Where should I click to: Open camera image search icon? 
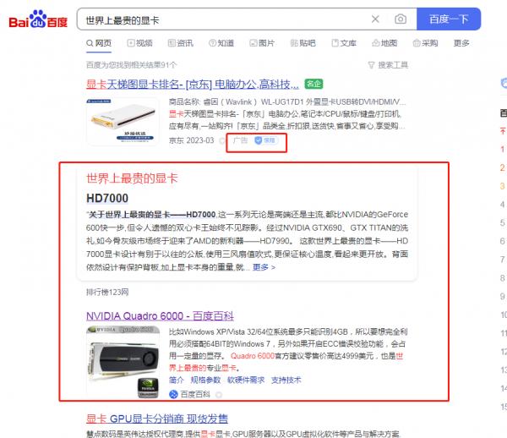tap(401, 19)
